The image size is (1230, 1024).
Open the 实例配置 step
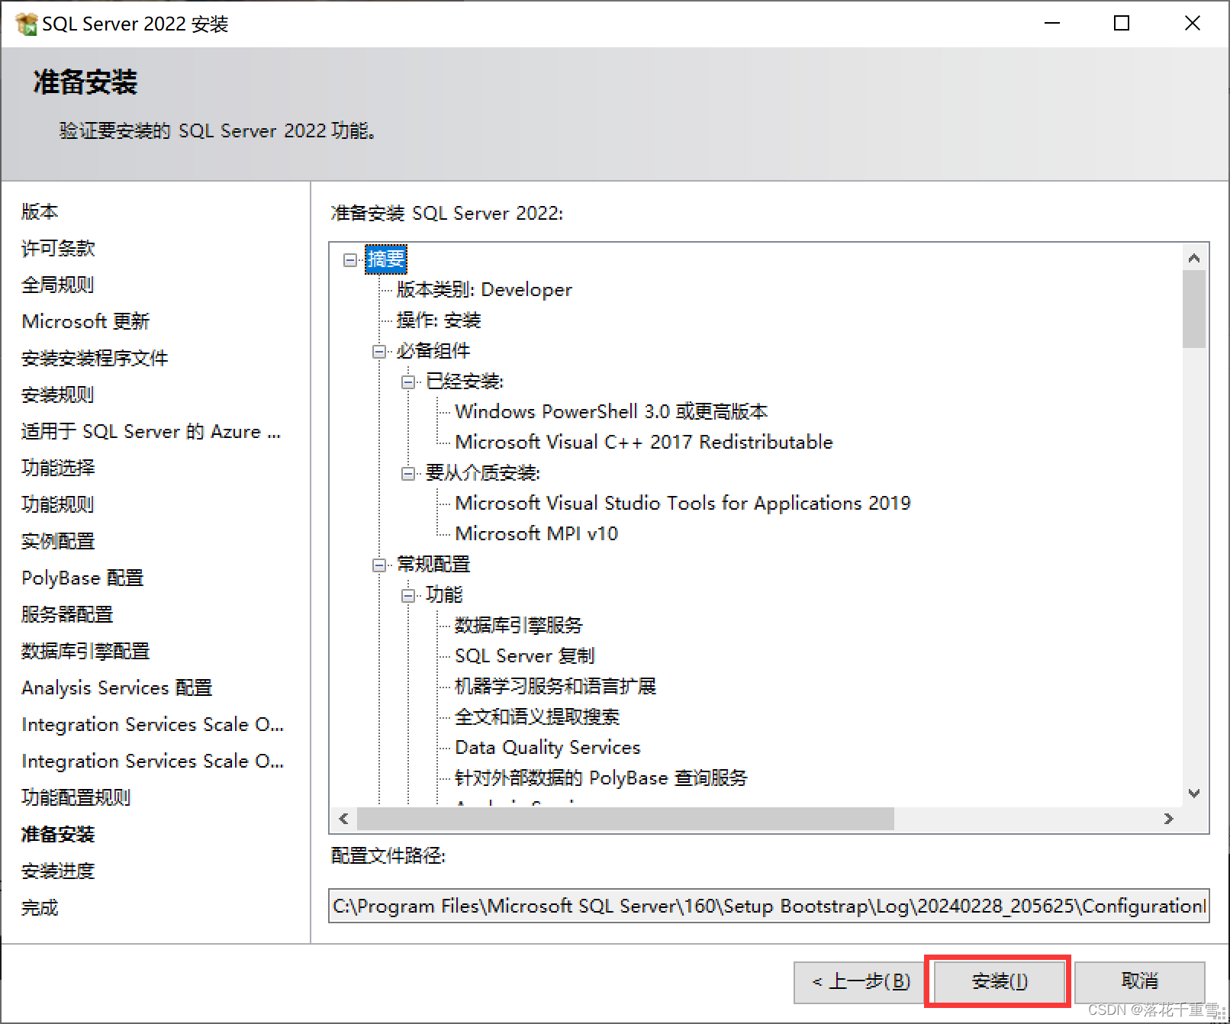tap(58, 541)
